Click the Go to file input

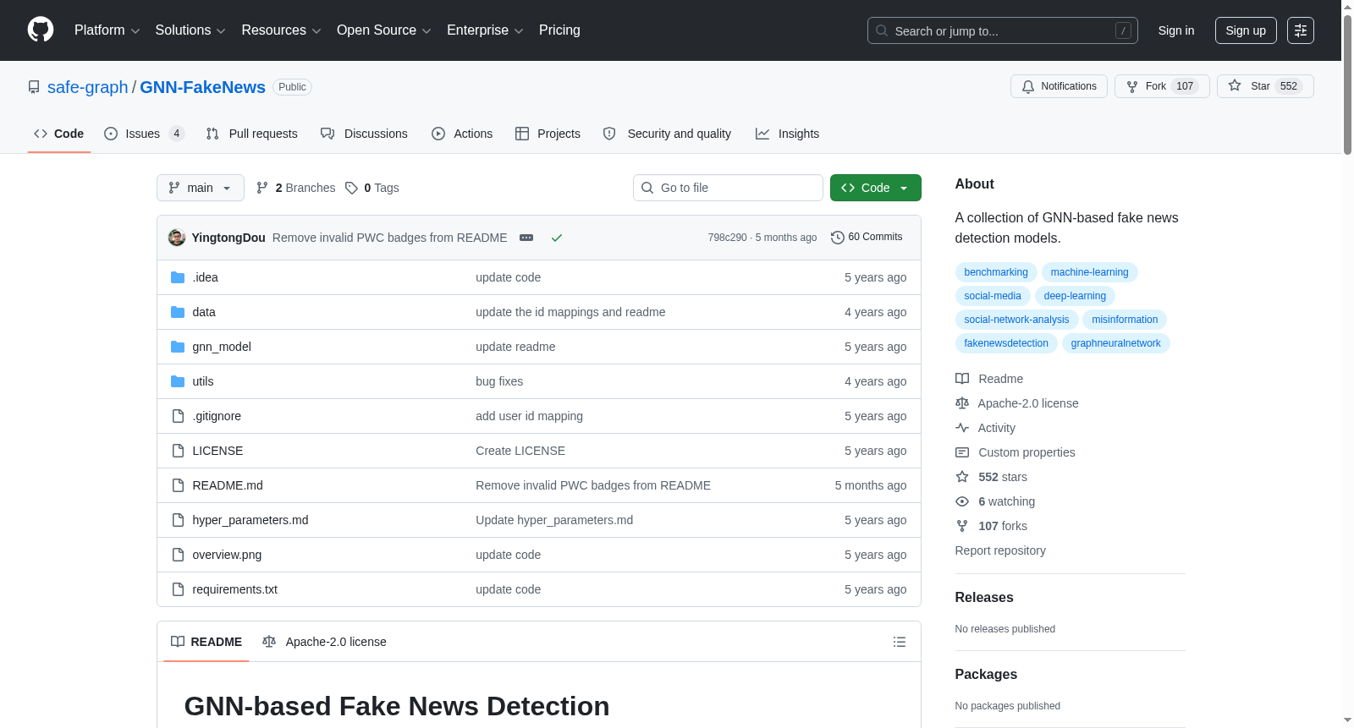728,188
